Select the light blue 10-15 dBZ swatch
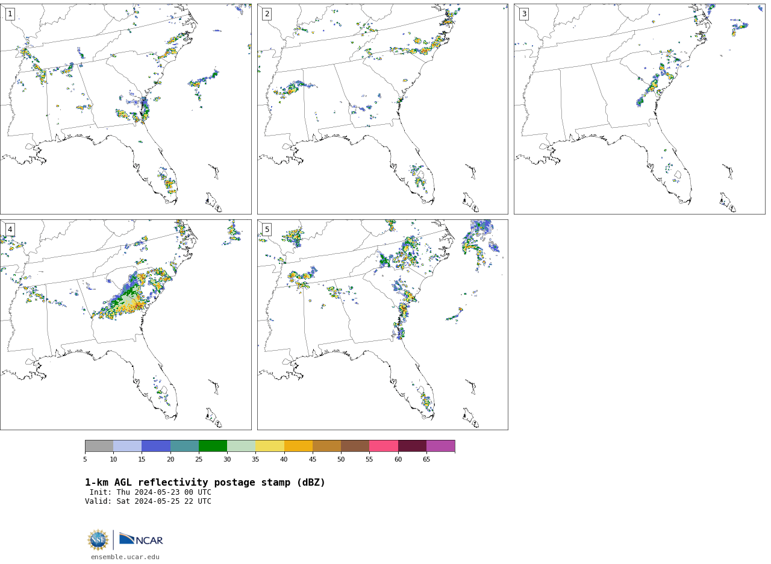 [127, 446]
